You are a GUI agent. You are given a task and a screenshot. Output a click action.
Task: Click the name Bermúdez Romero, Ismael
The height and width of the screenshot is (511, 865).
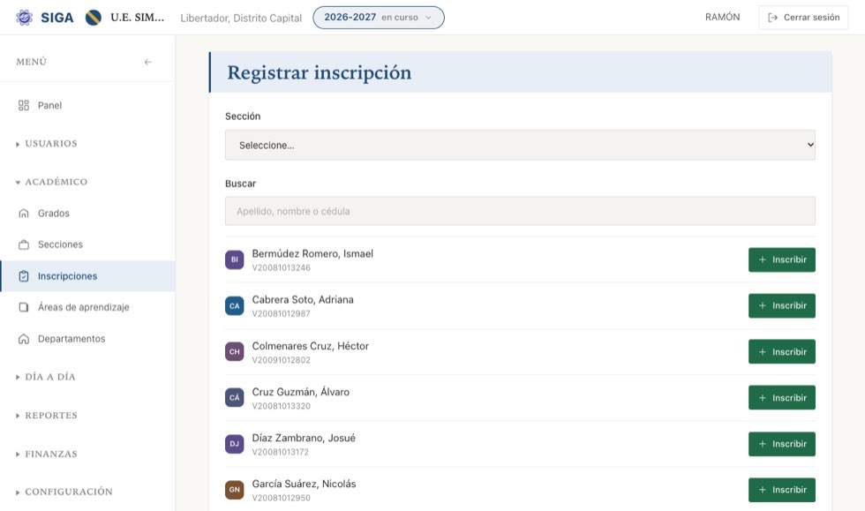[312, 254]
